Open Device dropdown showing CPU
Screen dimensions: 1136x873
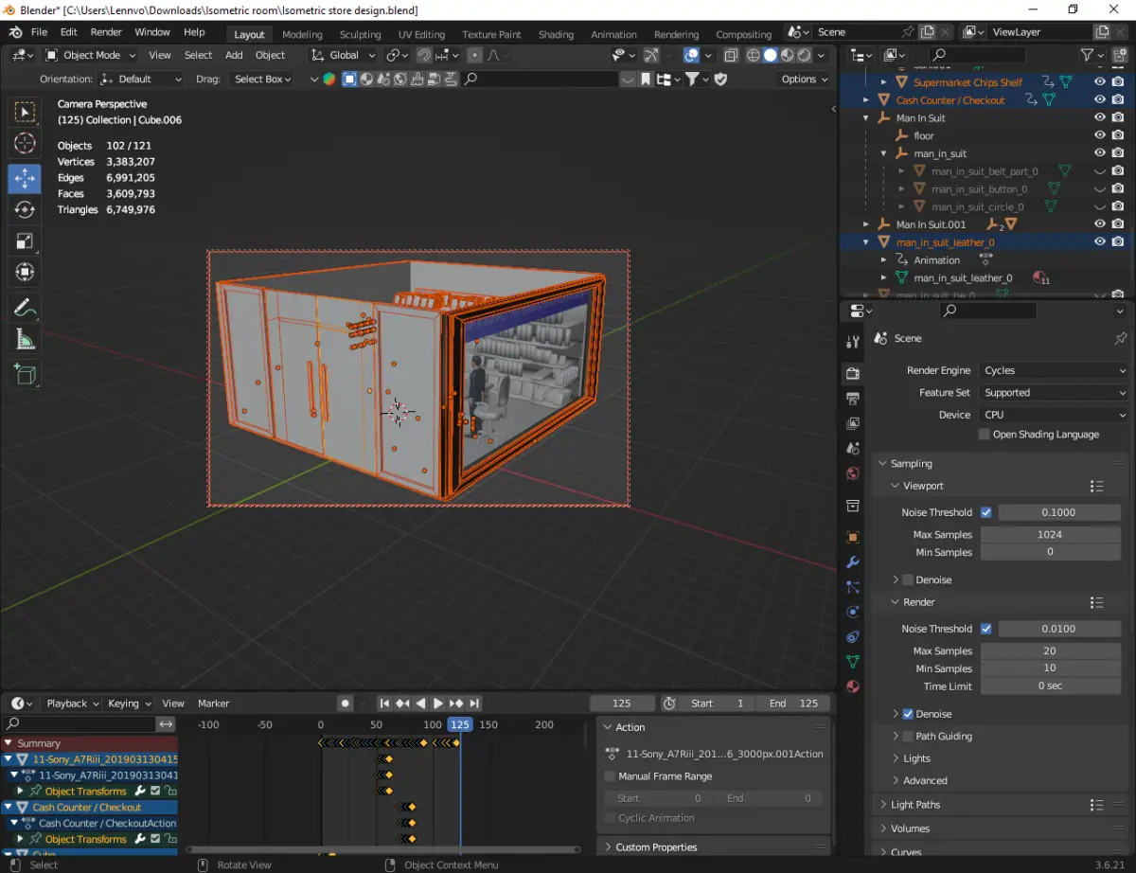pyautogui.click(x=1055, y=415)
